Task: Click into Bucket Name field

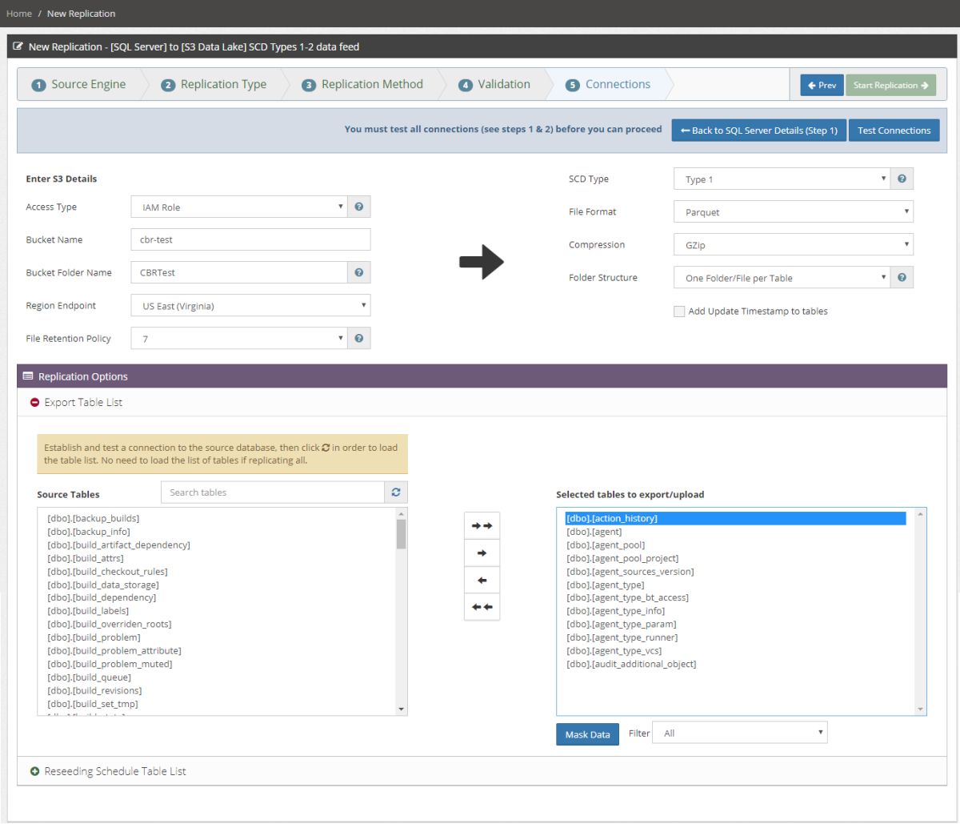Action: [x=251, y=239]
